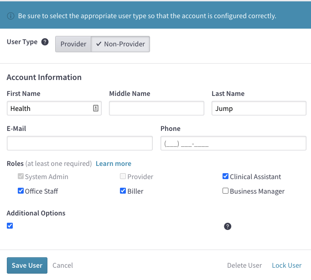Click the Lock User link

click(287, 265)
